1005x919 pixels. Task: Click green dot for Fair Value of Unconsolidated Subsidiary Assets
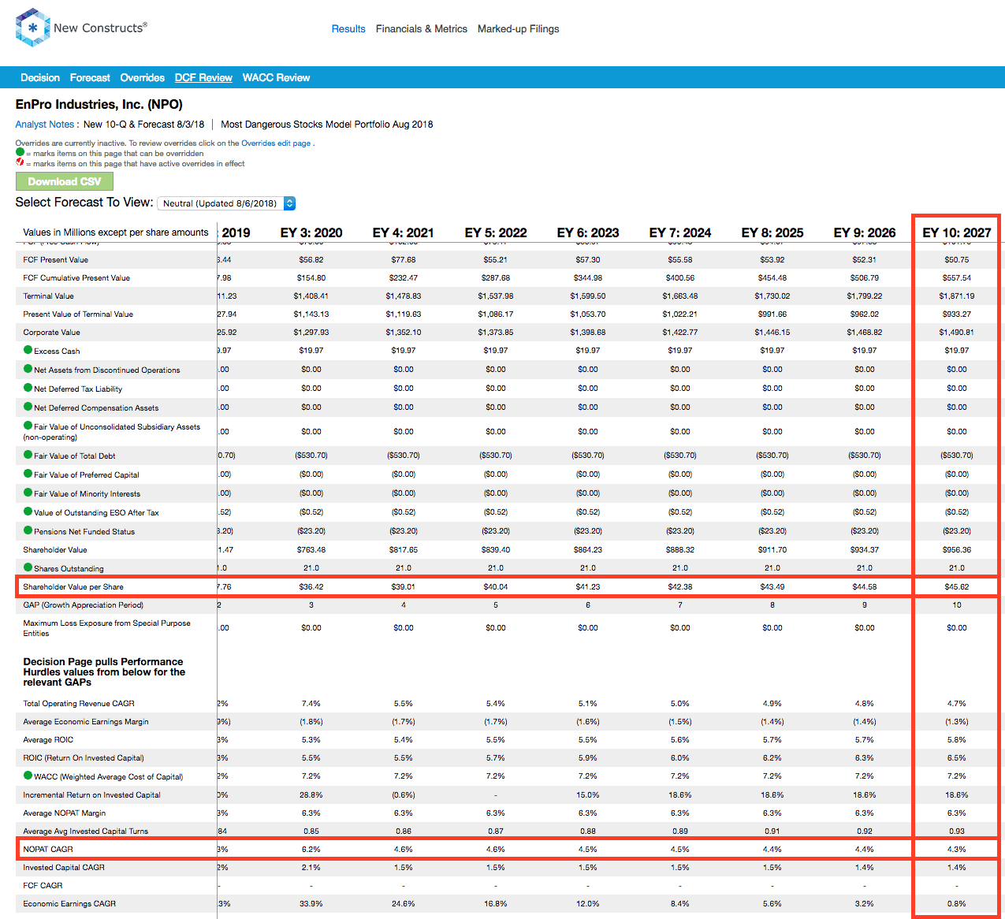(x=28, y=426)
